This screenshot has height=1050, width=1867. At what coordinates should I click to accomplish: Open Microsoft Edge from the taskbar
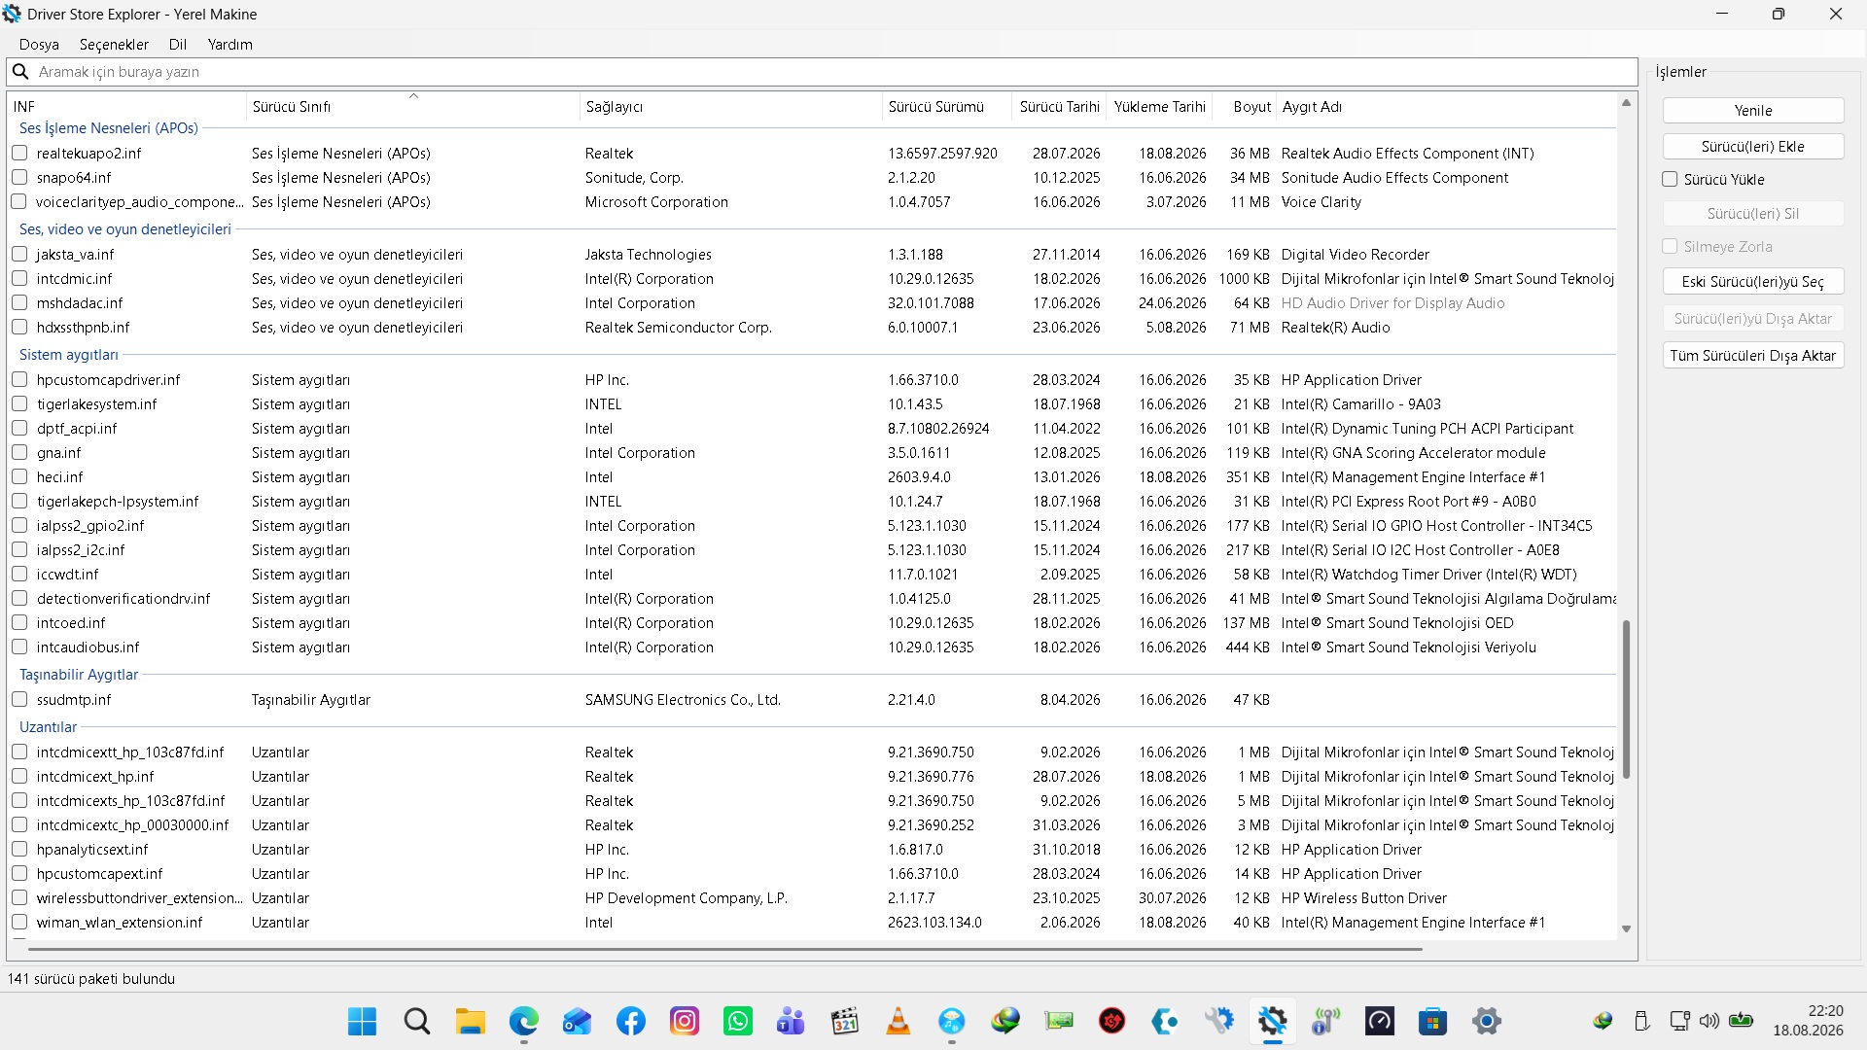[x=524, y=1021]
